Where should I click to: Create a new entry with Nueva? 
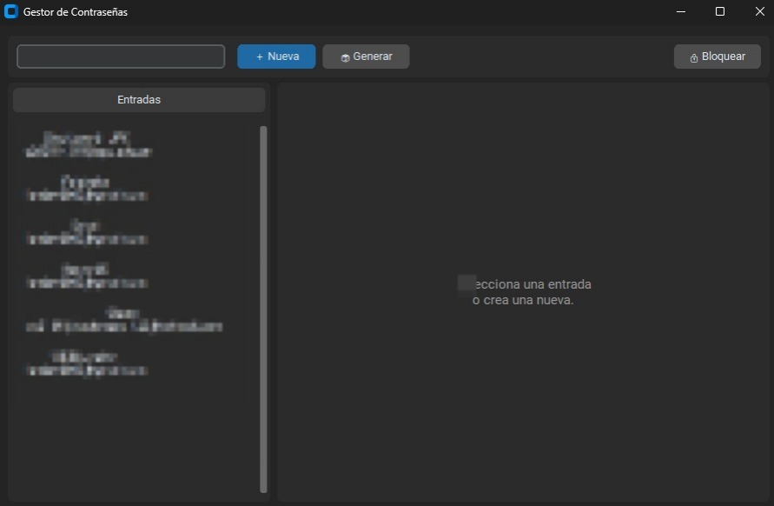276,57
